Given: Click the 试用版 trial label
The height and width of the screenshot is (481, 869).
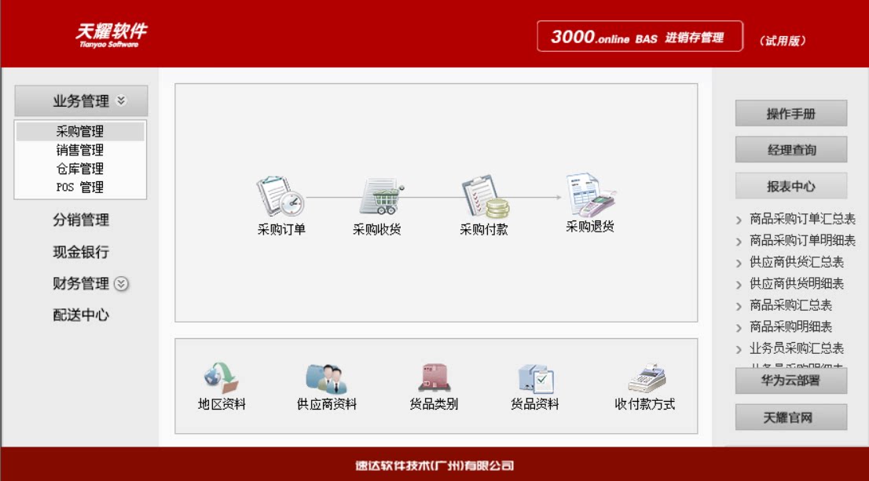Looking at the screenshot, I should point(783,40).
